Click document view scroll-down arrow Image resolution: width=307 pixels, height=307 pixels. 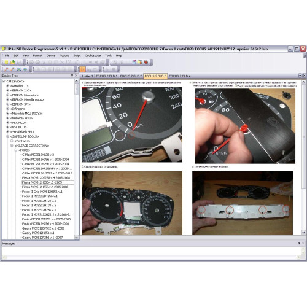tap(303, 233)
